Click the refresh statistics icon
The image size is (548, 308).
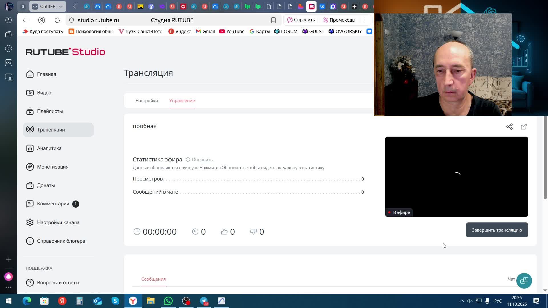(x=188, y=160)
